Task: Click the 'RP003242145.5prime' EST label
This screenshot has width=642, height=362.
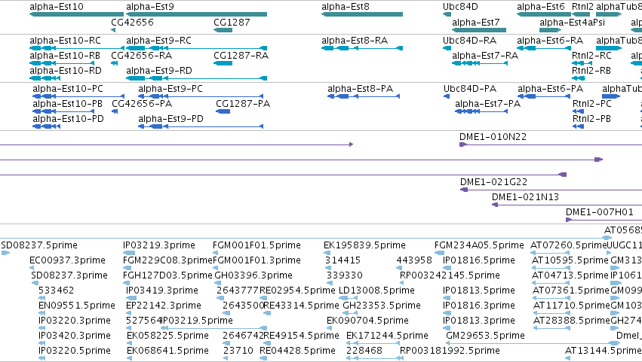Action: tap(450, 275)
